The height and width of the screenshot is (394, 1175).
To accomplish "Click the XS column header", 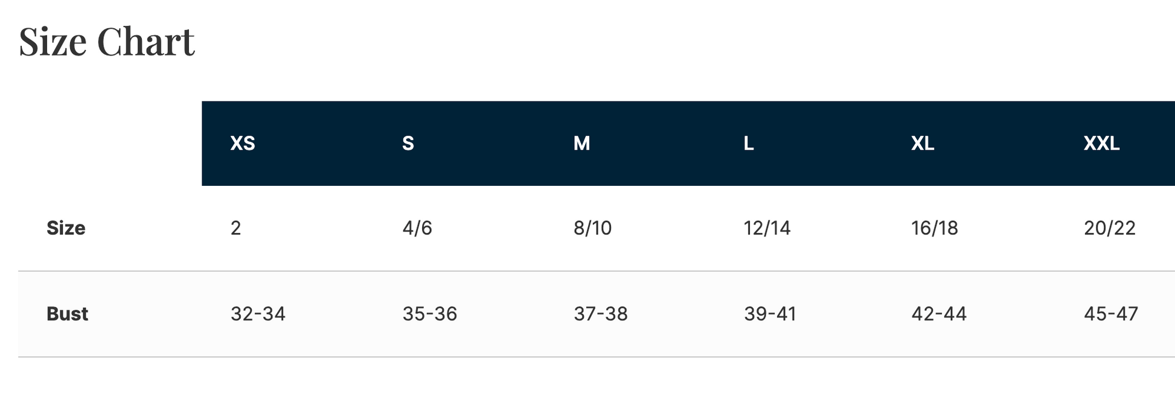I will (243, 144).
